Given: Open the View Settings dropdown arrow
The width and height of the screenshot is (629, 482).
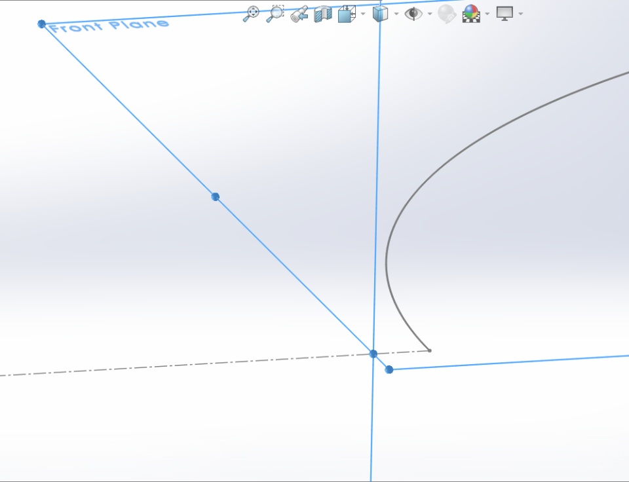Looking at the screenshot, I should pos(521,14).
